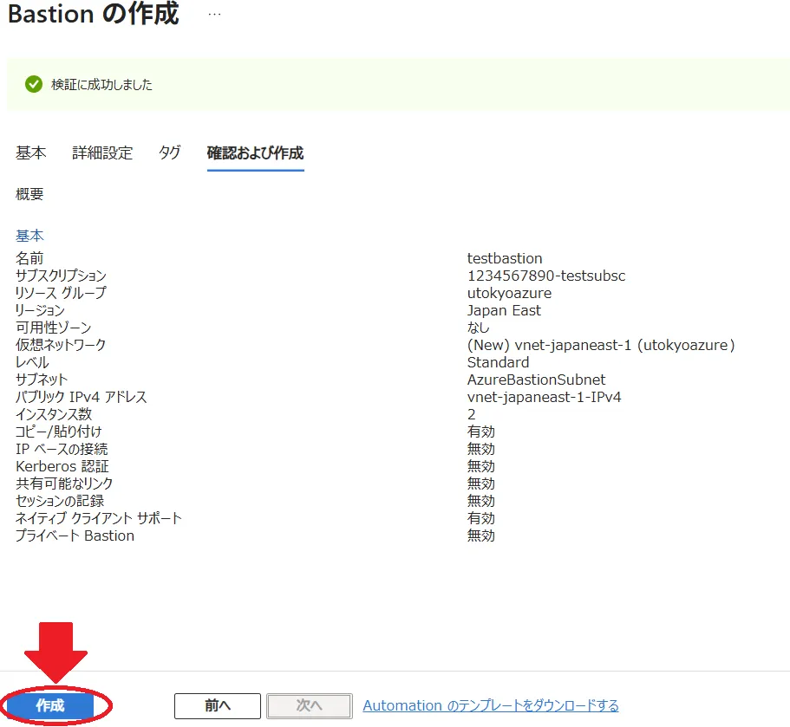This screenshot has width=790, height=727.
Task: Click the green validation success checkmark icon
Action: (34, 84)
